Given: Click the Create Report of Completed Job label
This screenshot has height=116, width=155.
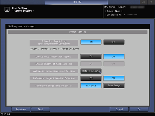Looking at the screenshot, I should coord(54,64).
